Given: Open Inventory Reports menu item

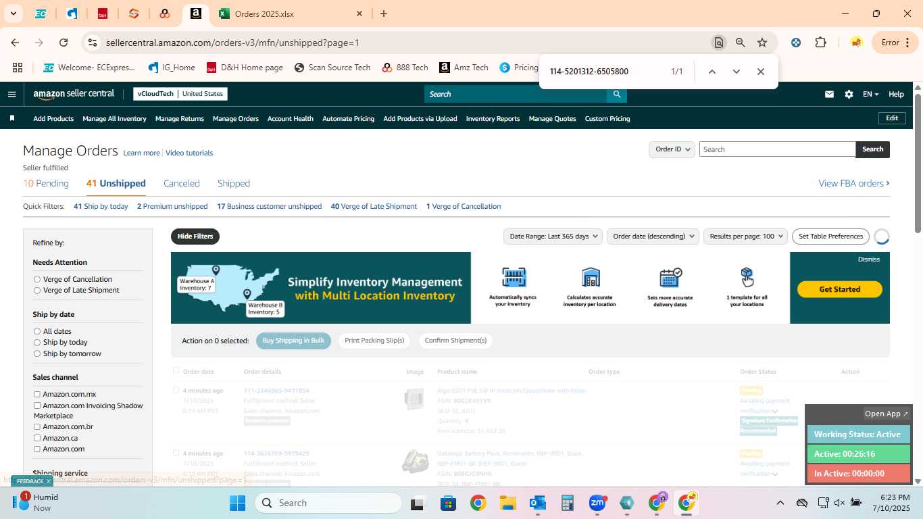Looking at the screenshot, I should (493, 118).
